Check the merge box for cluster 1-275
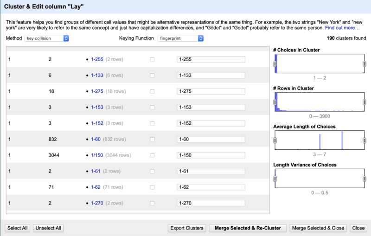 click(x=152, y=91)
